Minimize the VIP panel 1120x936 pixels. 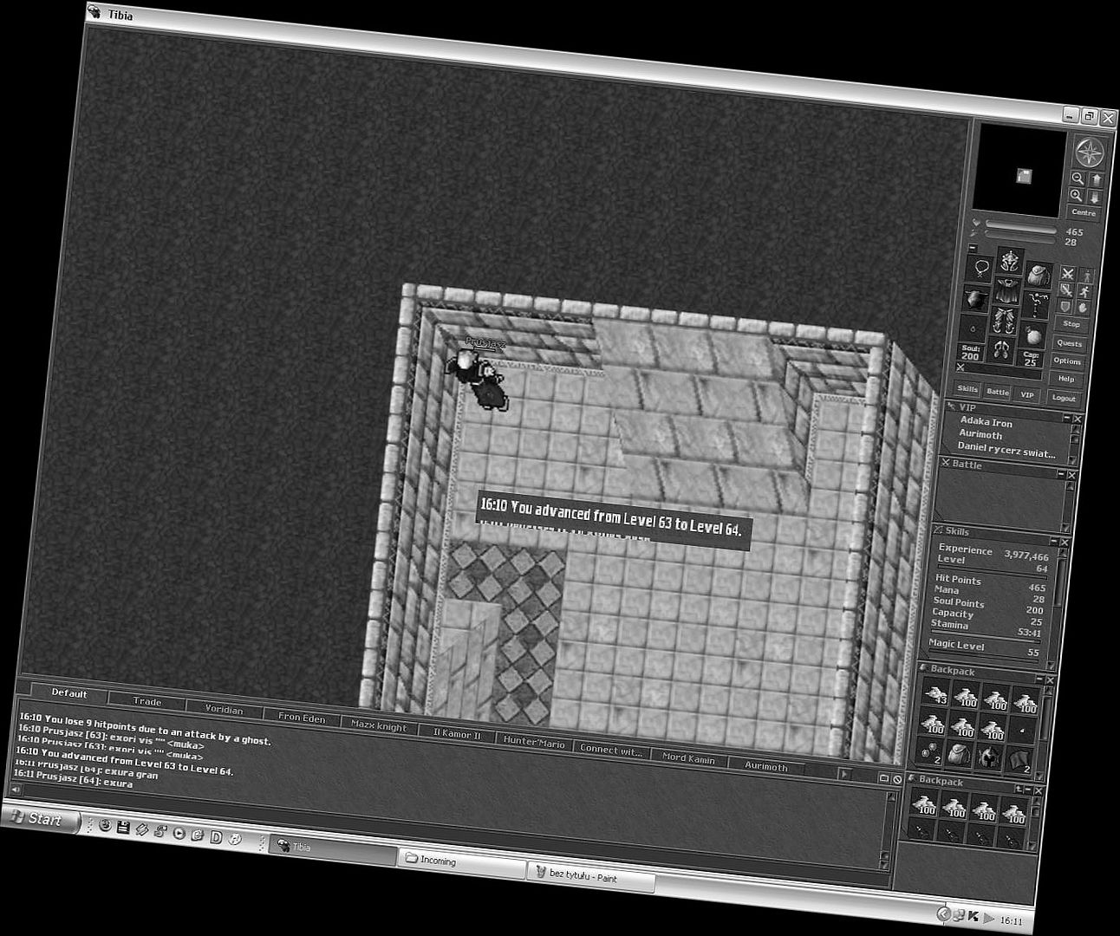tap(1066, 418)
